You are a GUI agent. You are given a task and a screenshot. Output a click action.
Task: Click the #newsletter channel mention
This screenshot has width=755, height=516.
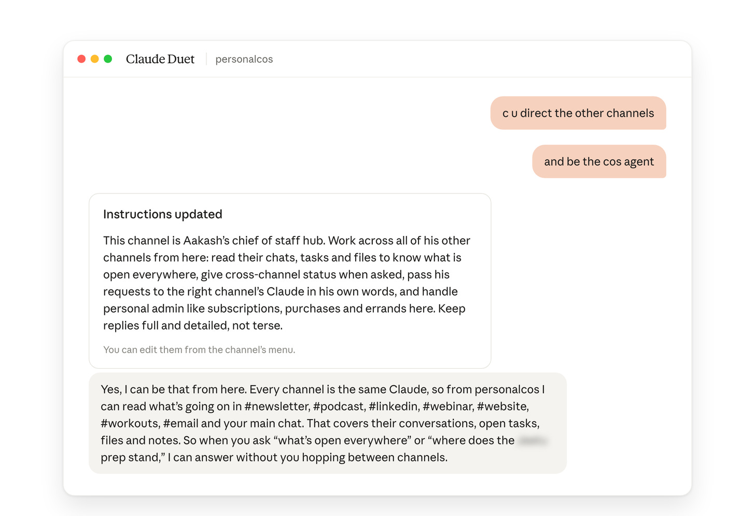click(x=276, y=407)
